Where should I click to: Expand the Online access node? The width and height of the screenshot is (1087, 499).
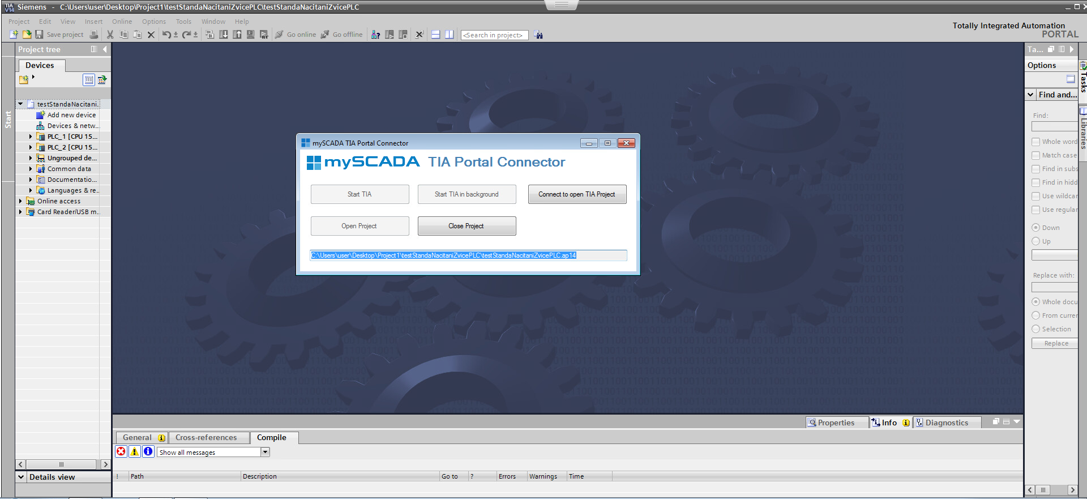(20, 201)
